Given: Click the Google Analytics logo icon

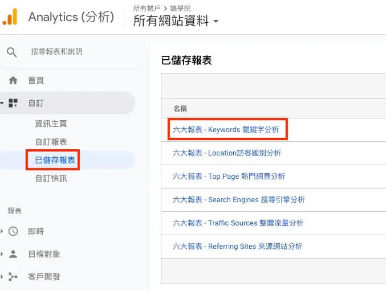Looking at the screenshot, I should 10,17.
